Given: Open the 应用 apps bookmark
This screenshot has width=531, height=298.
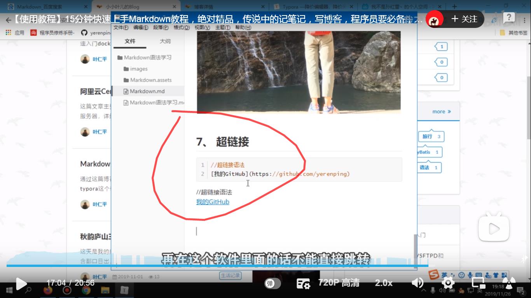Looking at the screenshot, I should [x=15, y=33].
